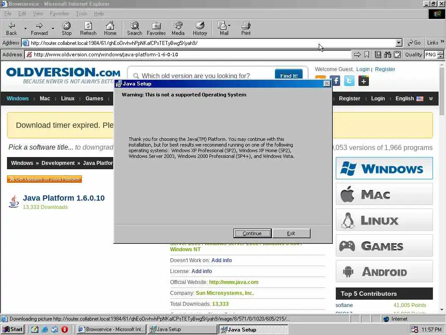Click Get Updates on Java Platform button
The image size is (446, 335).
(44, 179)
